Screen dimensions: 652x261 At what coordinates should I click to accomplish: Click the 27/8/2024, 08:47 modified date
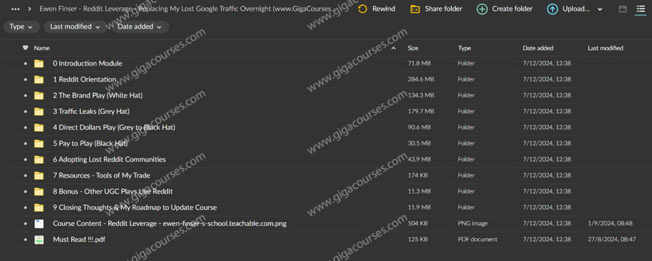[x=612, y=240]
